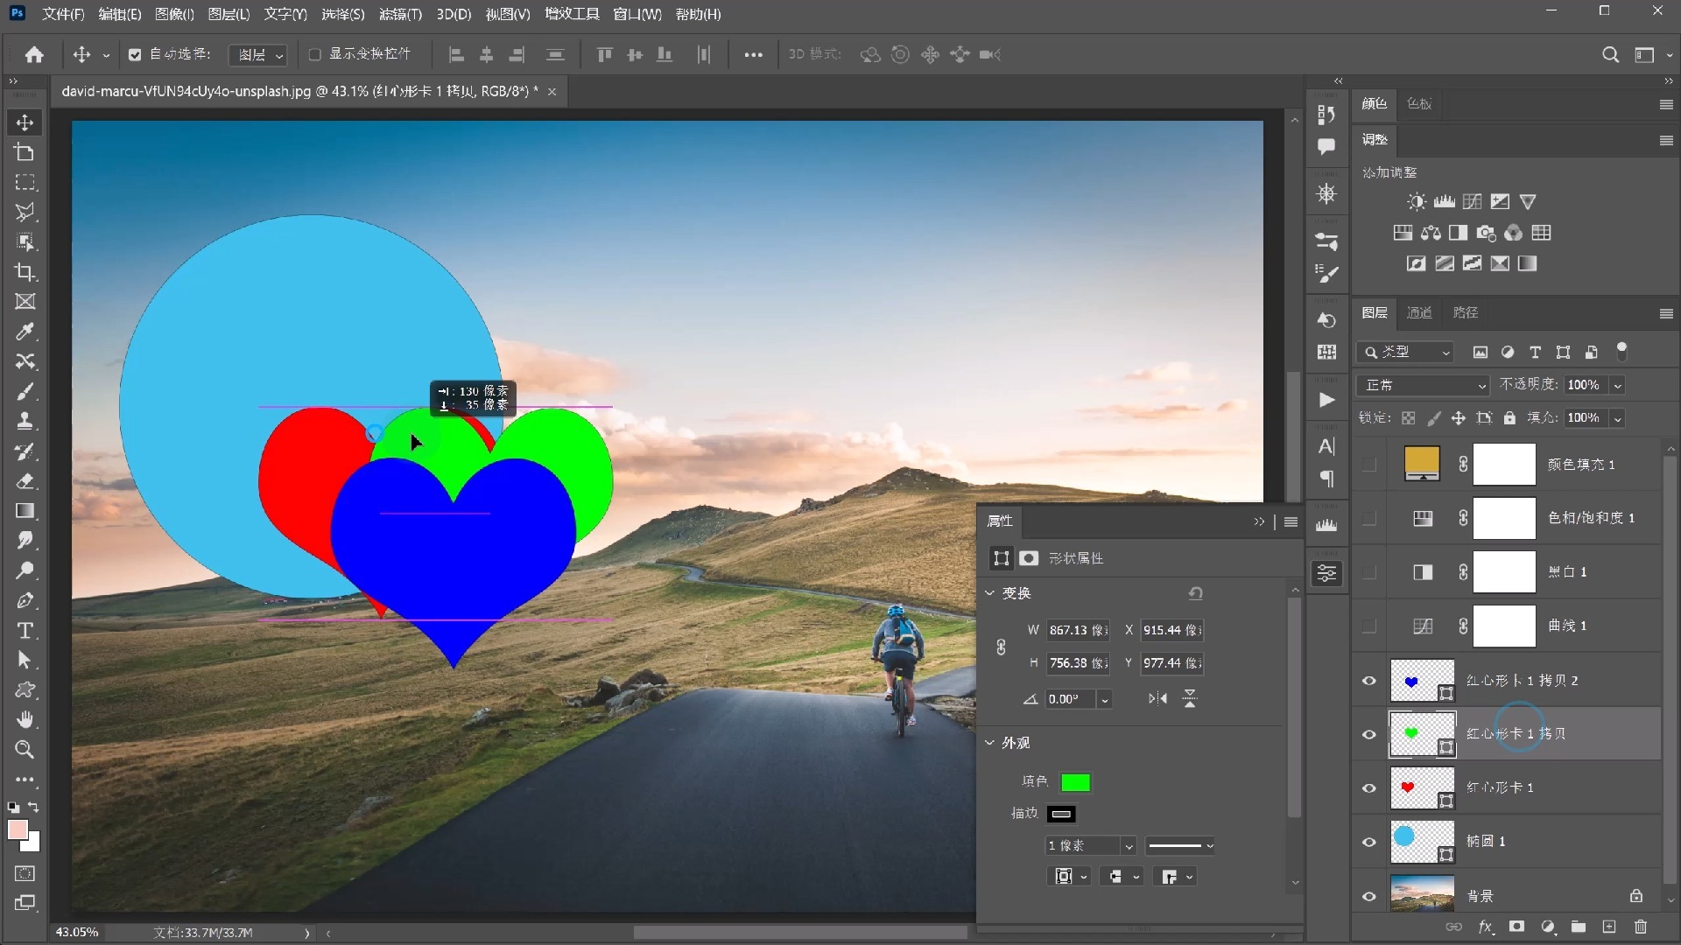
Task: Hide the 背景 layer via eye icon
Action: 1369,896
